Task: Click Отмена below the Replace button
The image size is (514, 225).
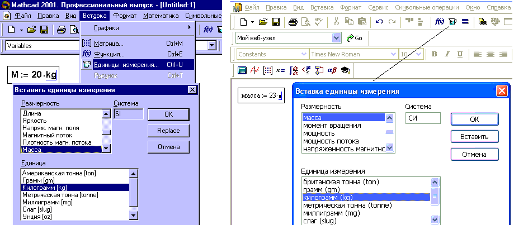Action: pos(168,146)
